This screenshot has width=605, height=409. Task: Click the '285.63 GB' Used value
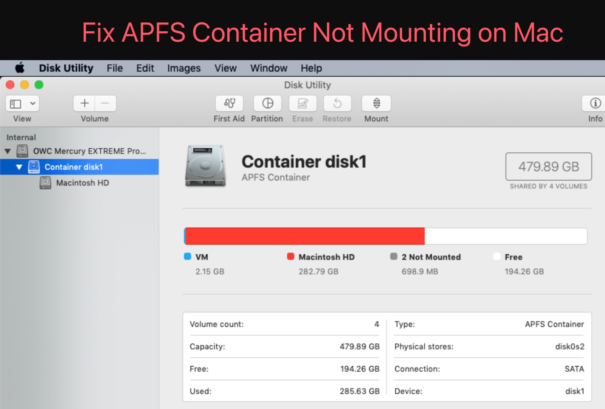(x=360, y=391)
